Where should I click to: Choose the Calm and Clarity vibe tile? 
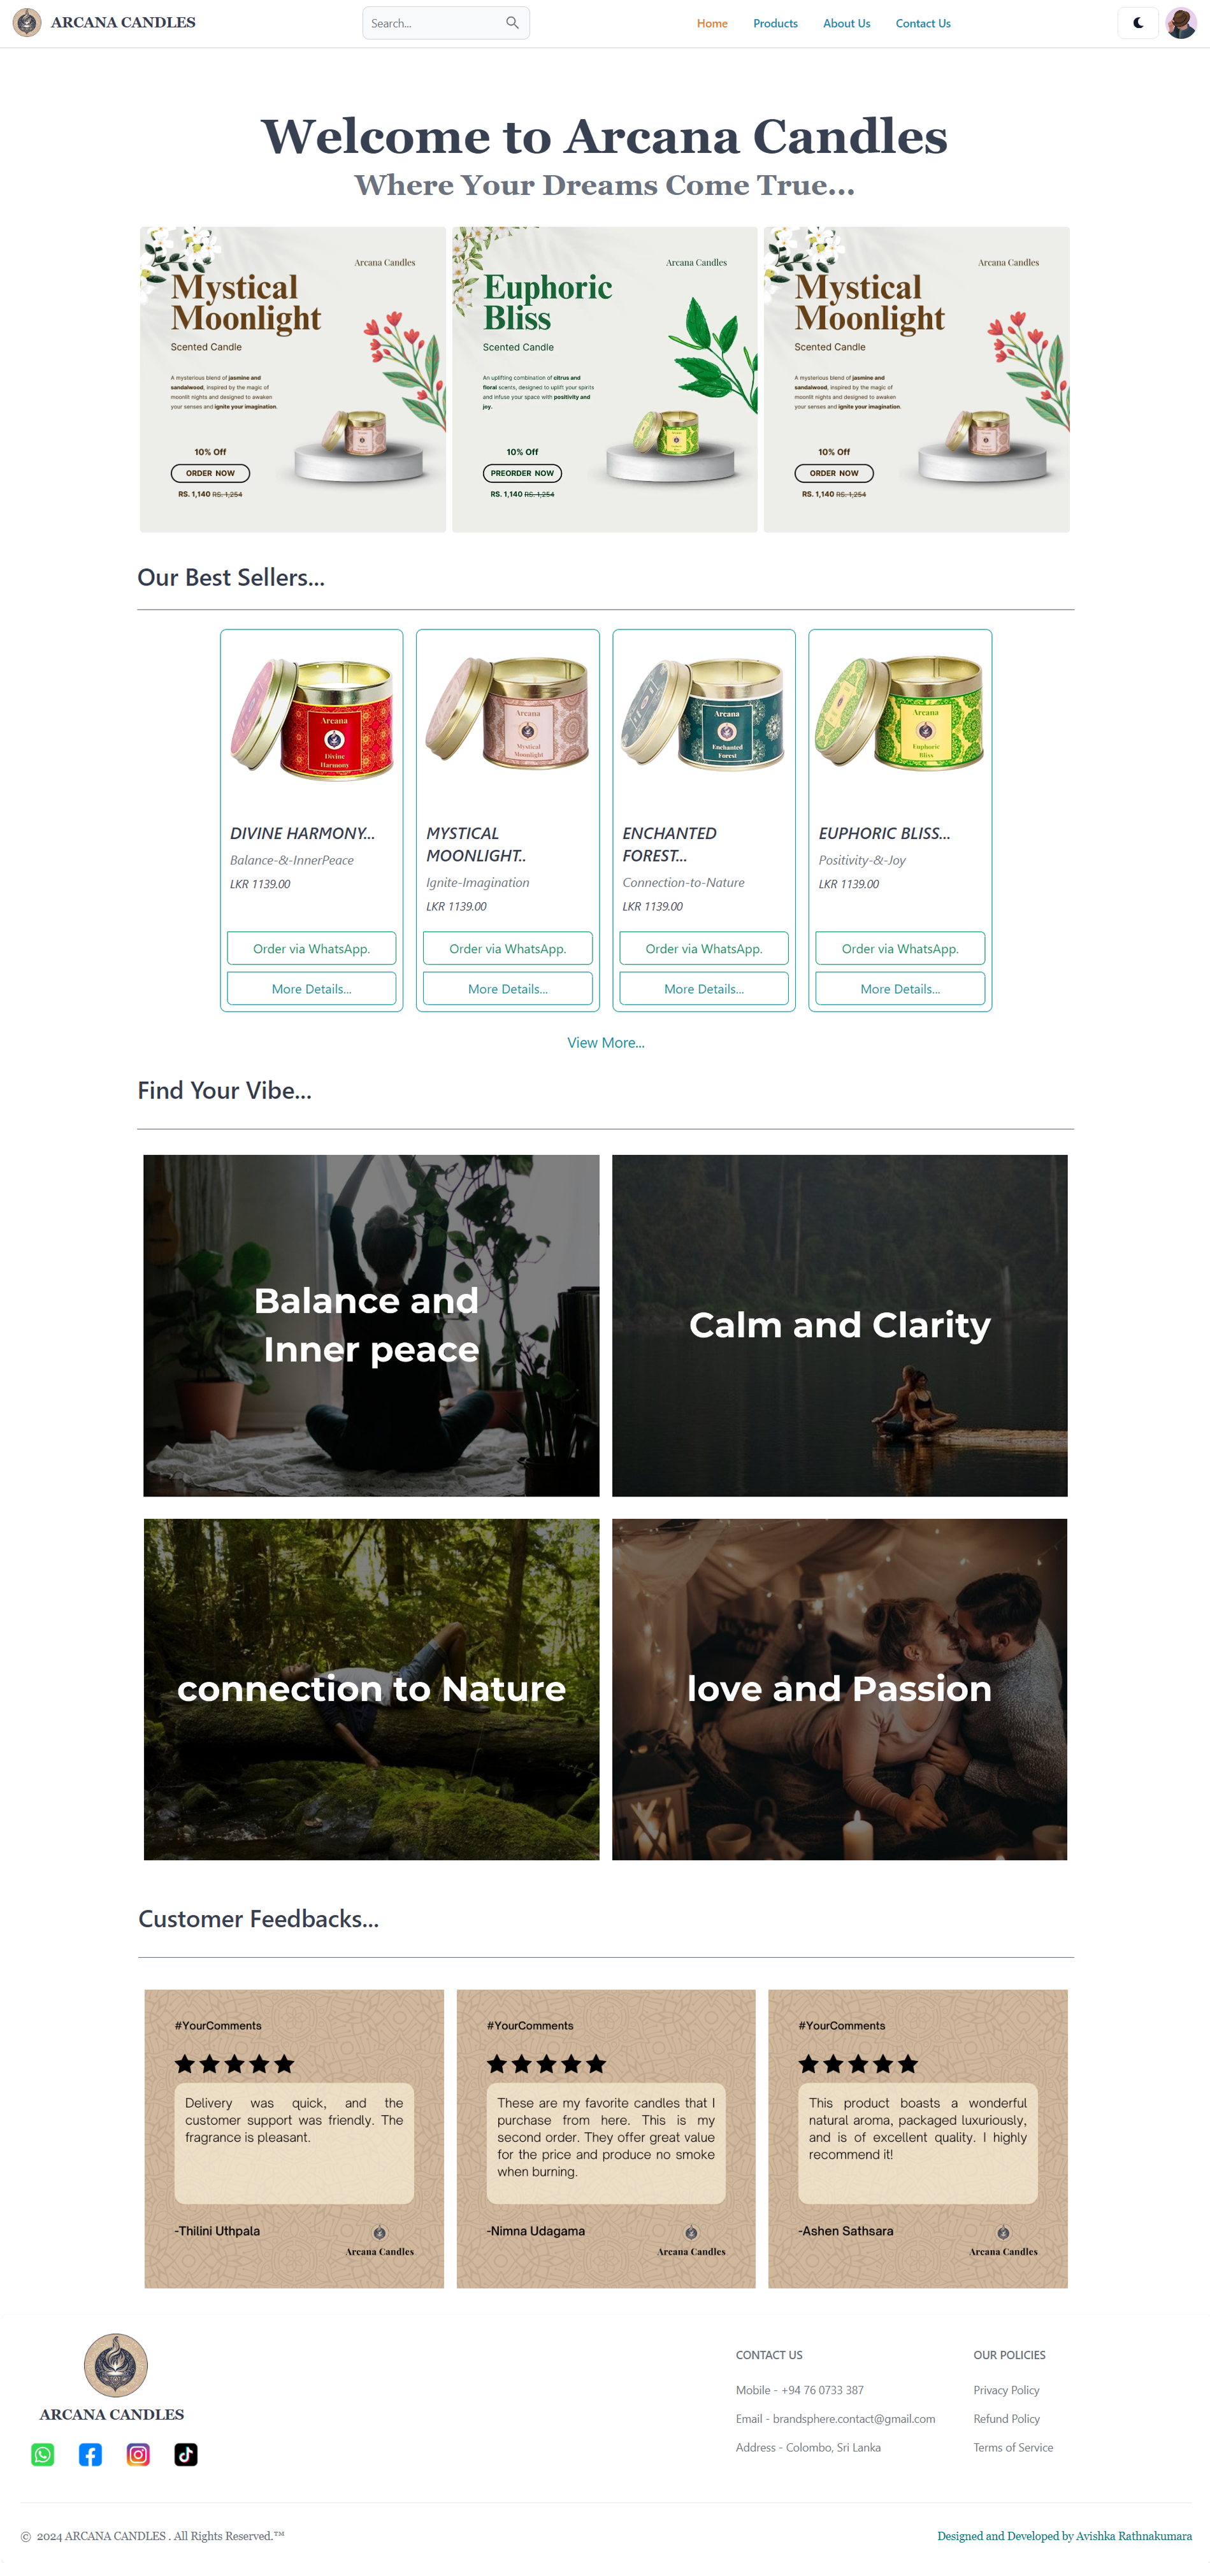(x=840, y=1325)
